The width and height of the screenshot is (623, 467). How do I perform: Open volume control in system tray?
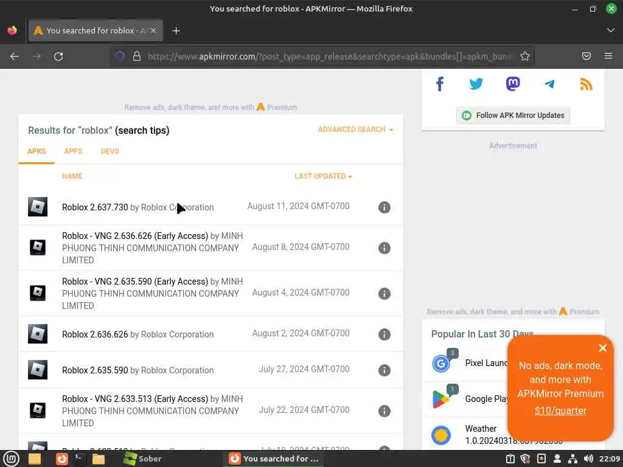[588, 458]
